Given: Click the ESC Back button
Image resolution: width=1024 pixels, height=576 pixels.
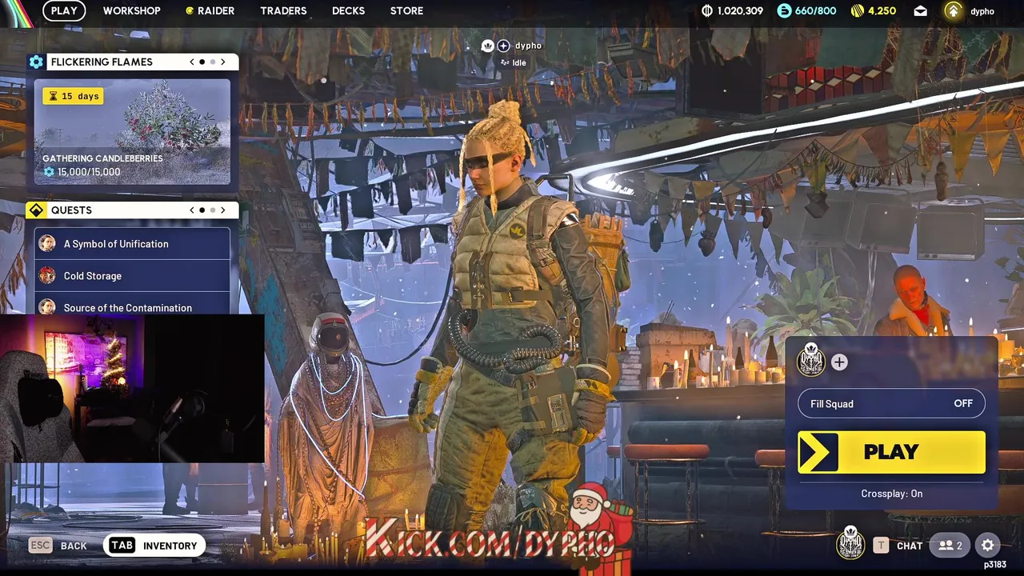Looking at the screenshot, I should coord(58,546).
